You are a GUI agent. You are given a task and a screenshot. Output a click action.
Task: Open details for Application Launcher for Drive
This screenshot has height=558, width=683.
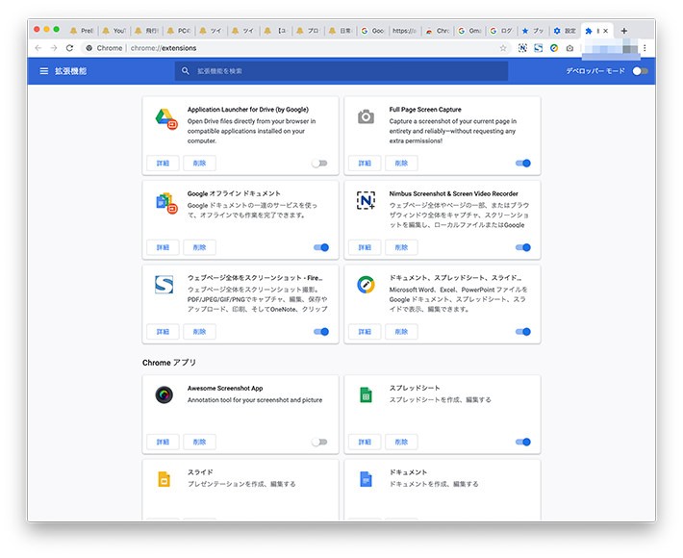163,163
